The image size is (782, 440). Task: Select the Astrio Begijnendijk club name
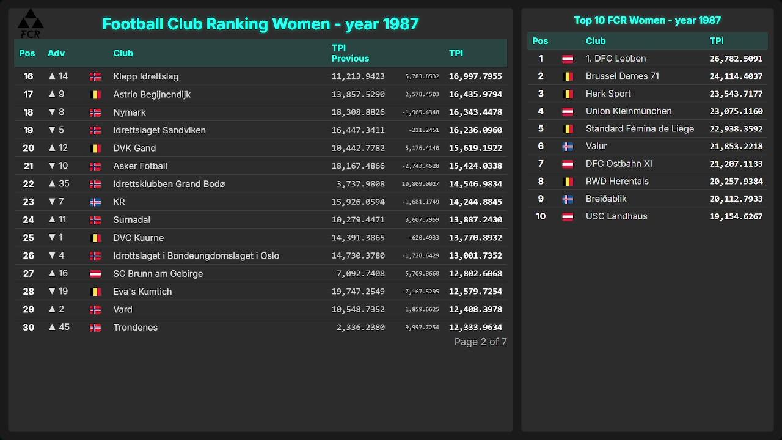152,94
